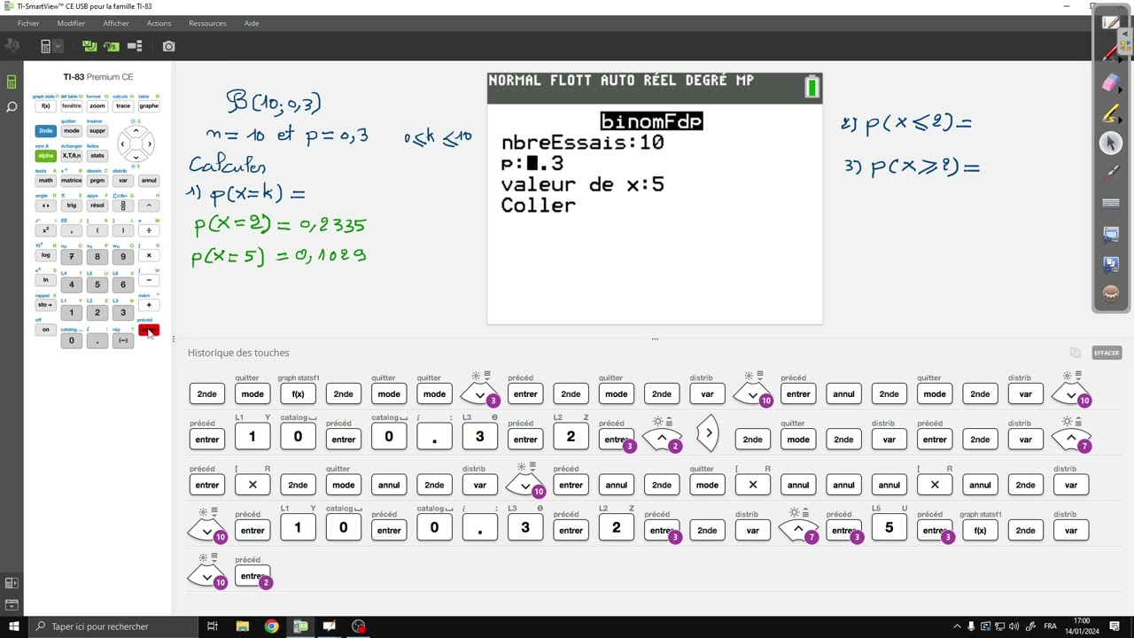Click the 'Historique des touches' heading
1134x638 pixels.
[x=238, y=353]
